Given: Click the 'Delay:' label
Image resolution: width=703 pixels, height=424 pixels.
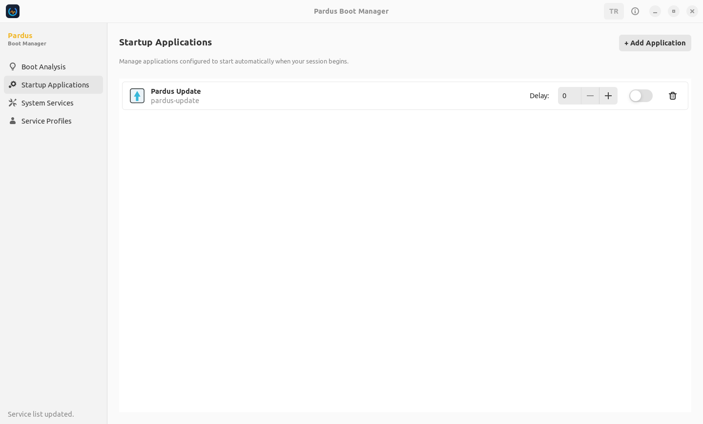Looking at the screenshot, I should 539,96.
